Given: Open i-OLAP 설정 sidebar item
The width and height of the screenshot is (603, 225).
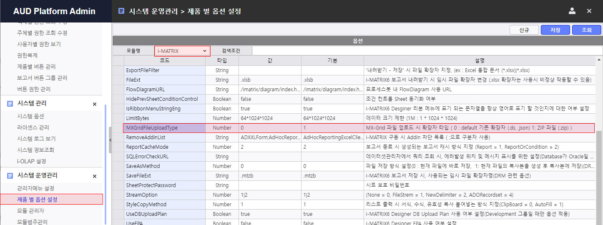Looking at the screenshot, I should 32,161.
